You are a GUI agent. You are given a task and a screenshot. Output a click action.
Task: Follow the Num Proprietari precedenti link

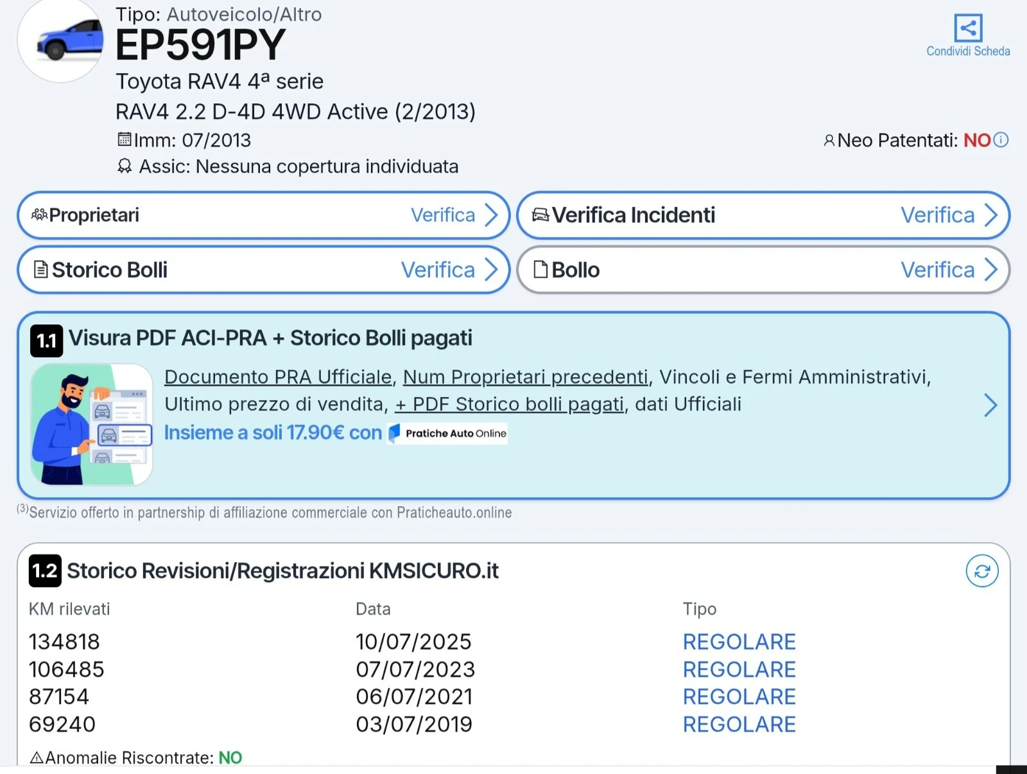click(x=526, y=377)
